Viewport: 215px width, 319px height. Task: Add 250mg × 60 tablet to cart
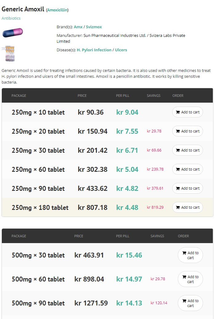click(x=188, y=169)
